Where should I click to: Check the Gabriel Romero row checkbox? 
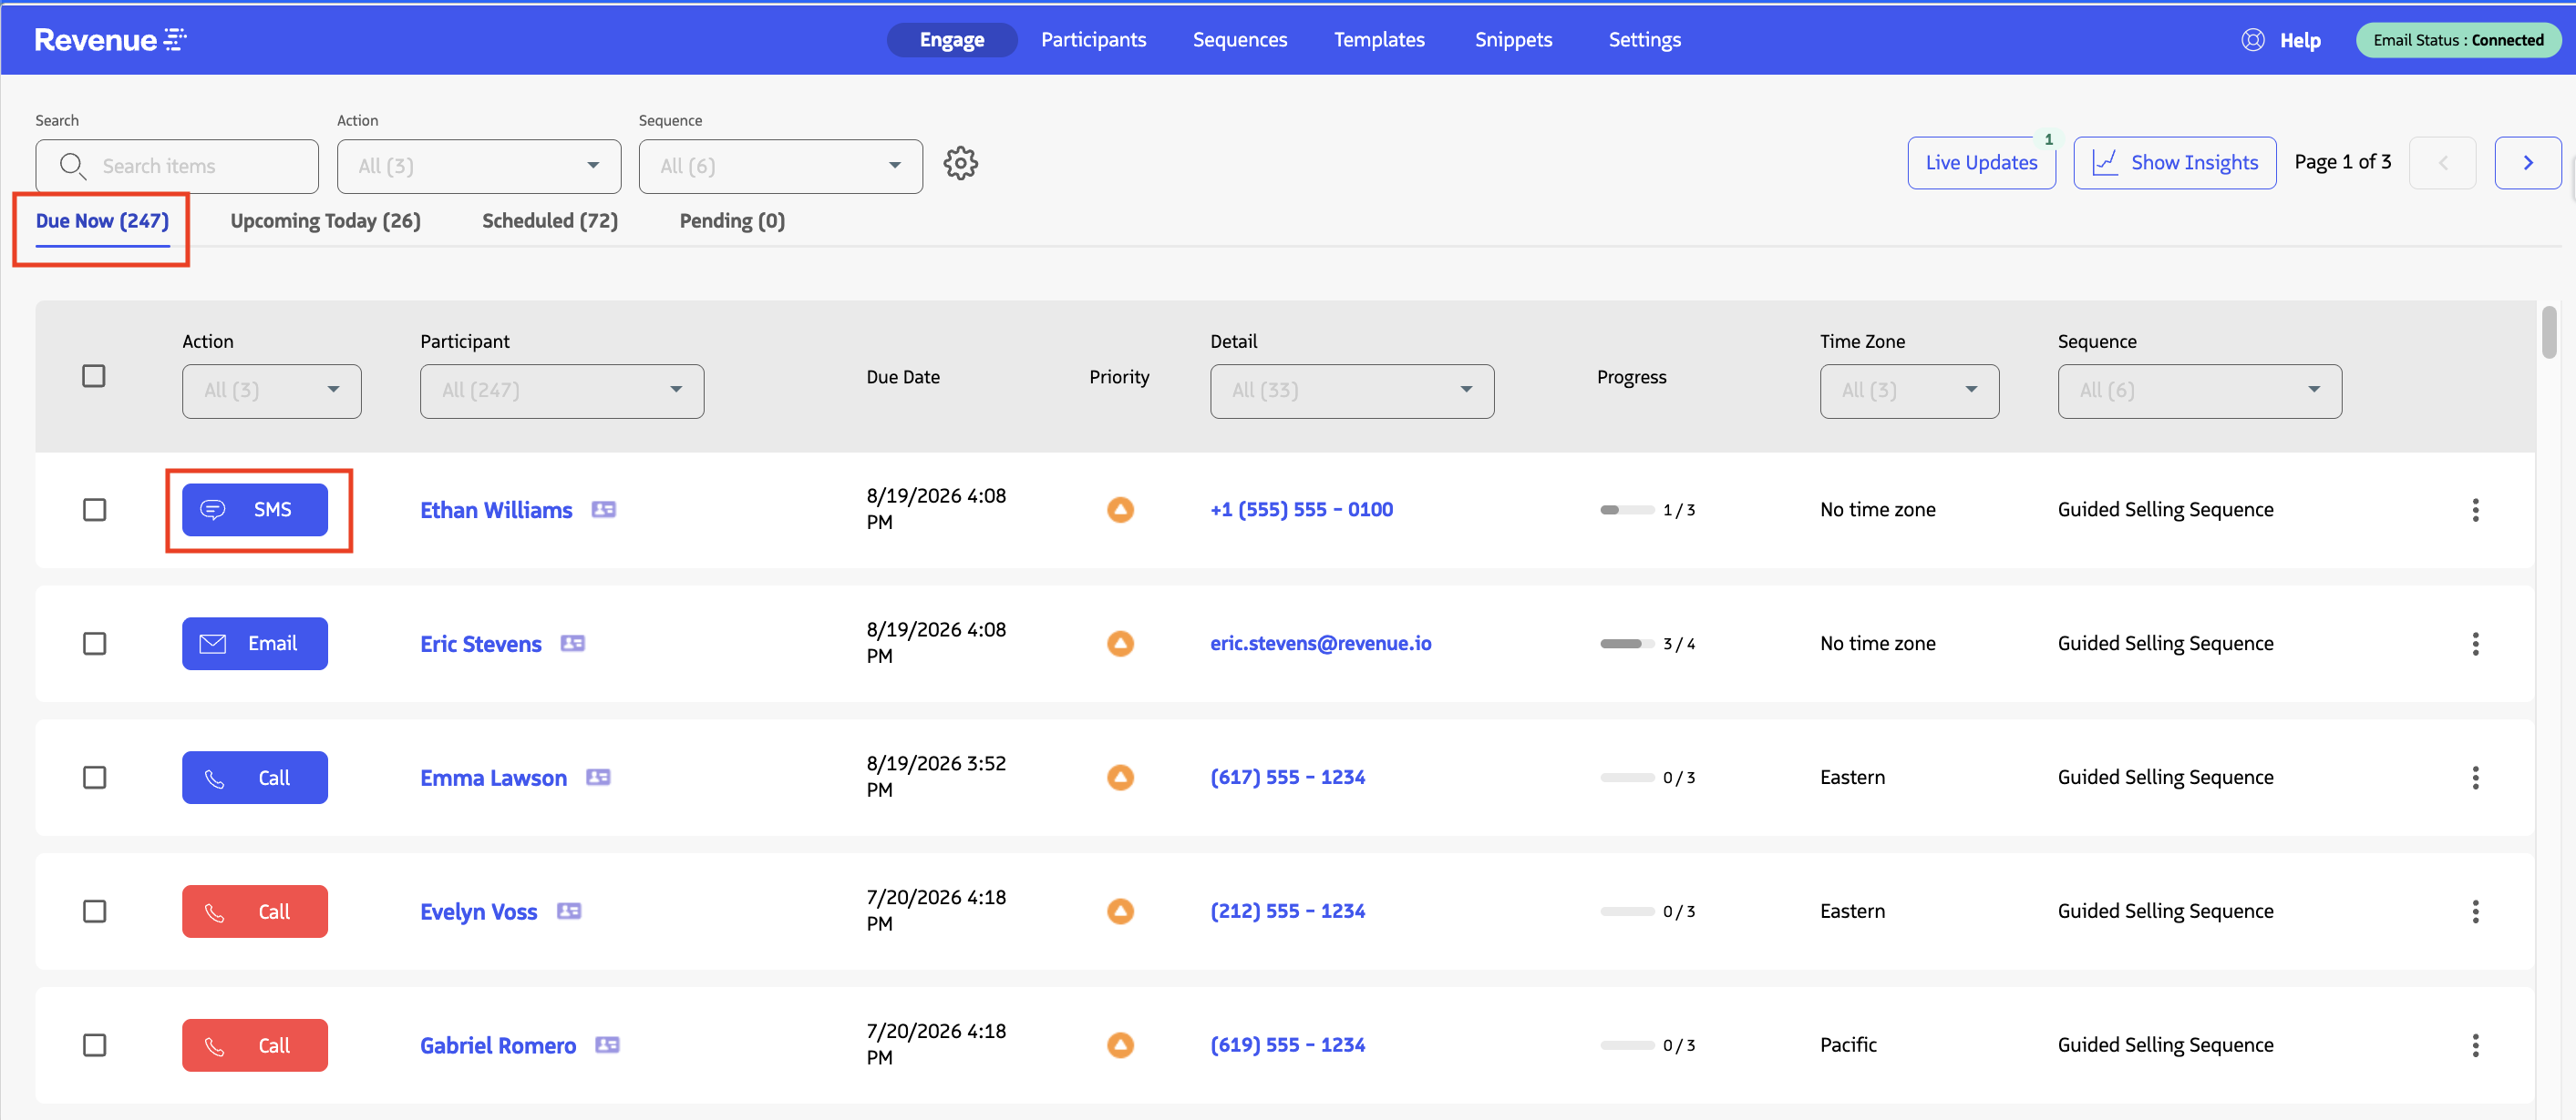tap(94, 1045)
